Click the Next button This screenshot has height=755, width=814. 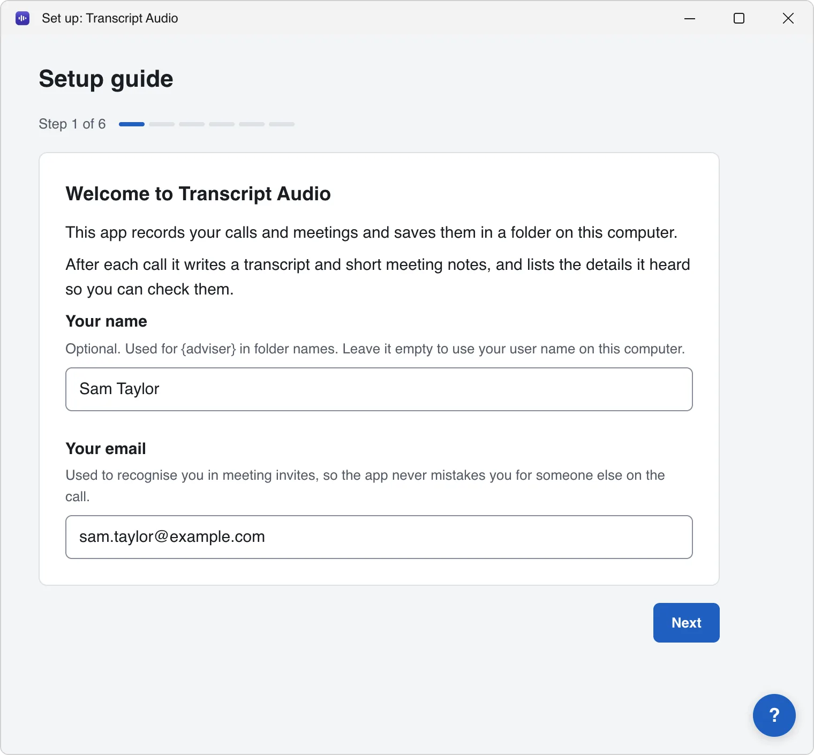pyautogui.click(x=686, y=623)
